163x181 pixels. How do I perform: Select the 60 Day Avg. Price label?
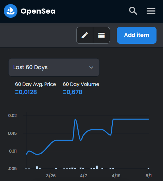pyautogui.click(x=36, y=84)
